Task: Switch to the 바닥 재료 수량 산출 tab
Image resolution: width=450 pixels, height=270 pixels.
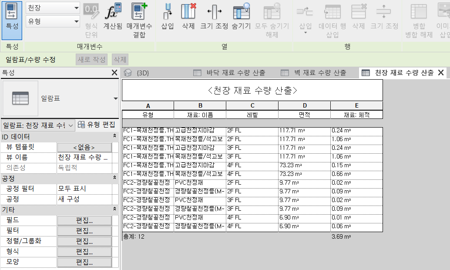Action: click(229, 73)
